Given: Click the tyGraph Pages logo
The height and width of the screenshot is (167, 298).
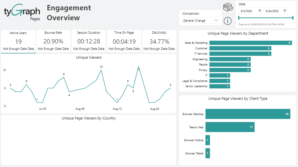Looking at the screenshot, I should click(22, 12).
